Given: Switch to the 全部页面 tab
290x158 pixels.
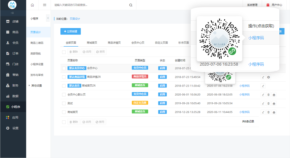Looking at the screenshot, I should pyautogui.click(x=71, y=43).
